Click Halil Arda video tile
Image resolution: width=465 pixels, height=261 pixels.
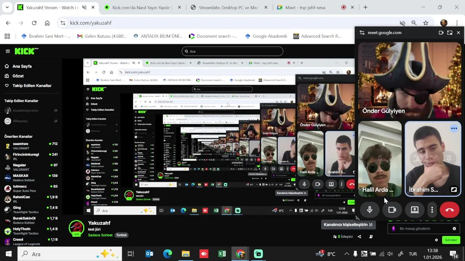pyautogui.click(x=380, y=159)
